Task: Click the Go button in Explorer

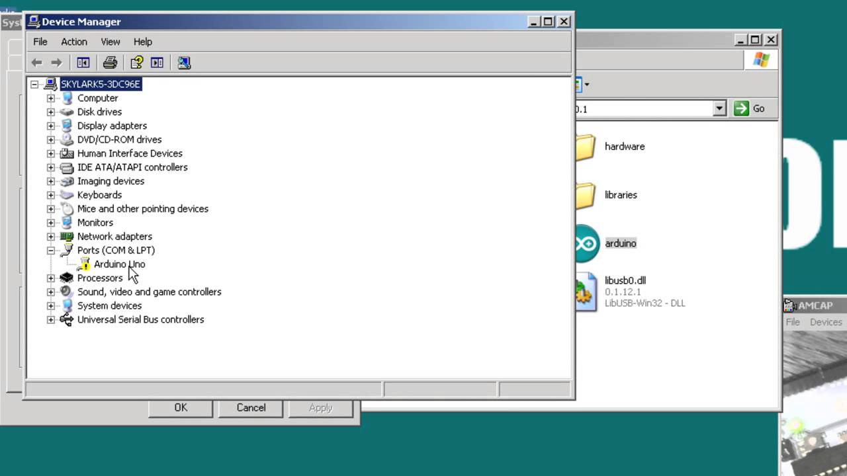Action: (x=750, y=108)
